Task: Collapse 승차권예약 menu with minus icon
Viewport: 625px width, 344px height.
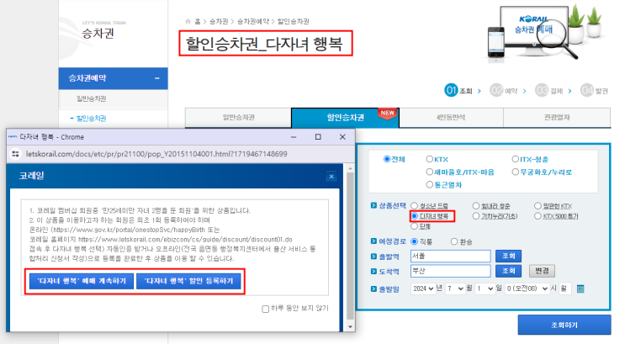Action: [157, 78]
